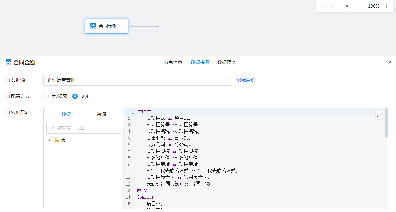Click the search magnifier icon
The image size is (396, 212).
click(x=52, y=128)
